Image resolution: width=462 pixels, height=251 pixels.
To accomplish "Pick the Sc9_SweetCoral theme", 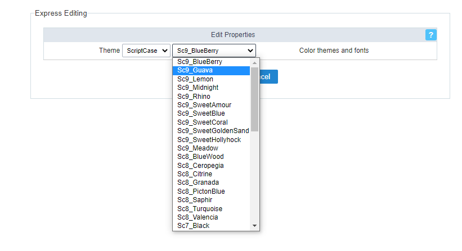I will click(x=211, y=122).
